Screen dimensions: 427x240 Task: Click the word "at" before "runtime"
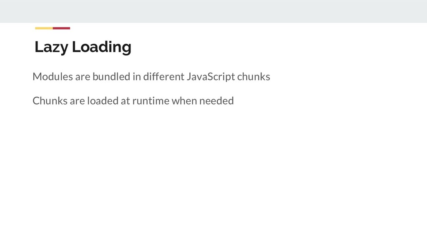125,101
